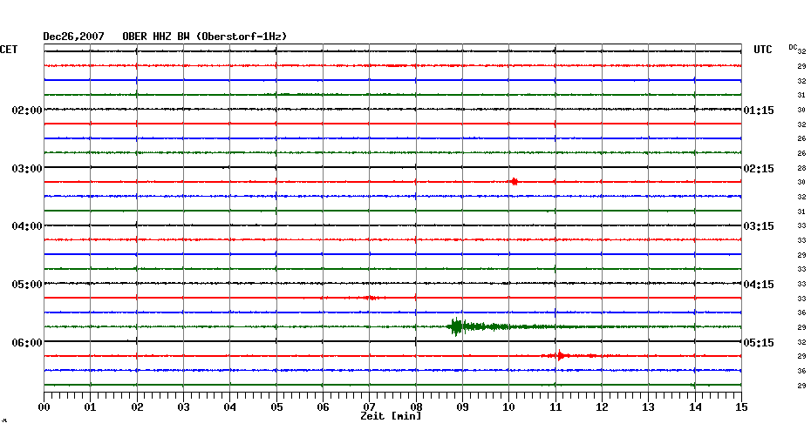The width and height of the screenshot is (811, 430).
Task: Select minute label 02 on the time axis
Action: tap(137, 407)
